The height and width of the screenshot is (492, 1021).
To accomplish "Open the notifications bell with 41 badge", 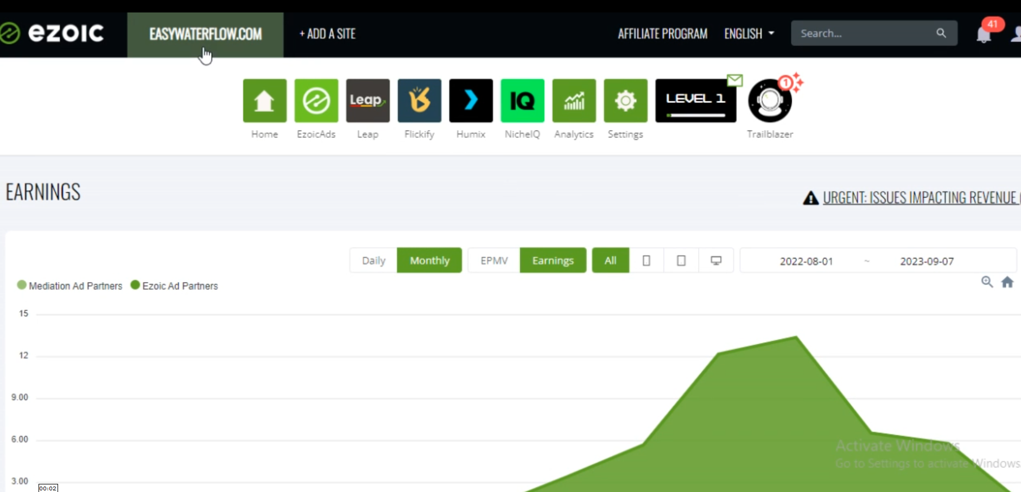I will 984,35.
